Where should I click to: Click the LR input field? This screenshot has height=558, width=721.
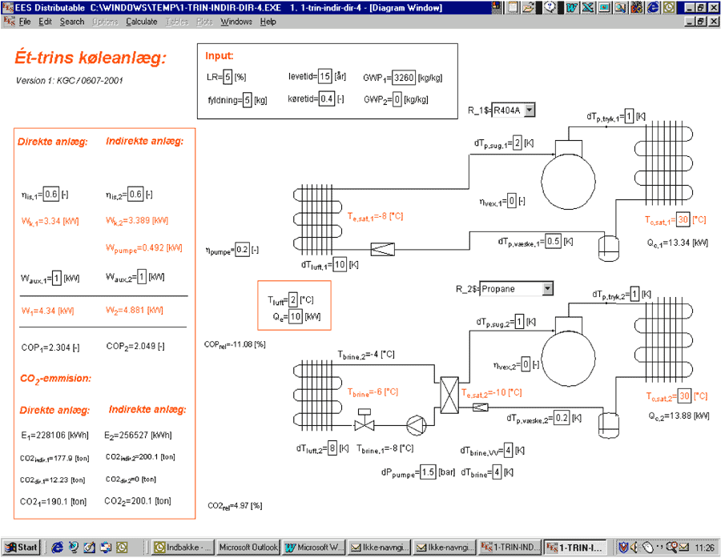(228, 77)
